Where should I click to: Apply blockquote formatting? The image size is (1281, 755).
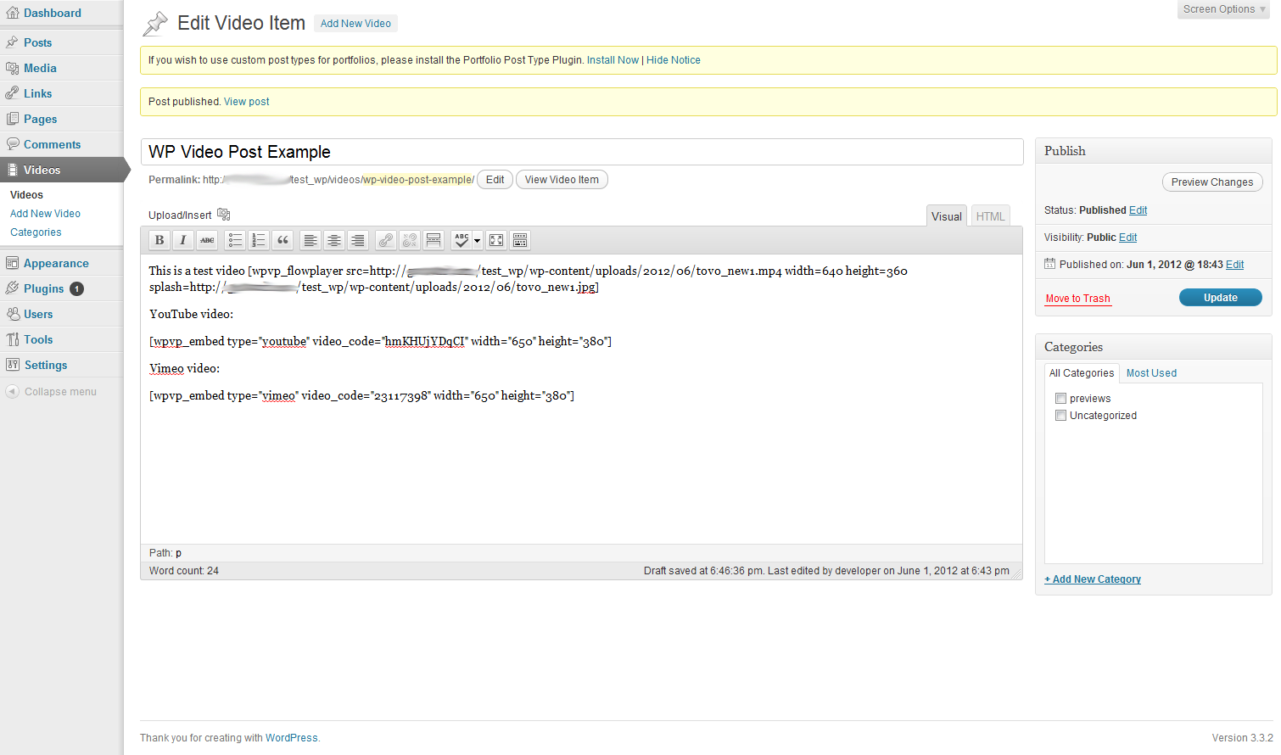tap(282, 240)
